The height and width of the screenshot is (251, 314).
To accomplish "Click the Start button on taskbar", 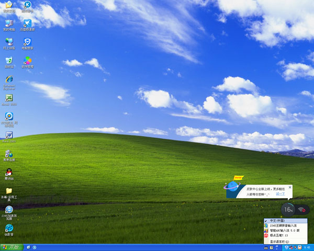I will tap(12, 247).
